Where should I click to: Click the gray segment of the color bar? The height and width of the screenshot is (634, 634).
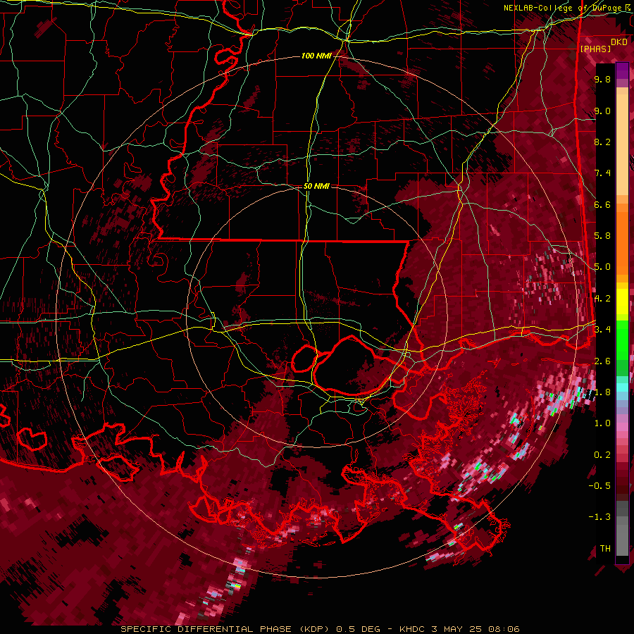tap(622, 530)
